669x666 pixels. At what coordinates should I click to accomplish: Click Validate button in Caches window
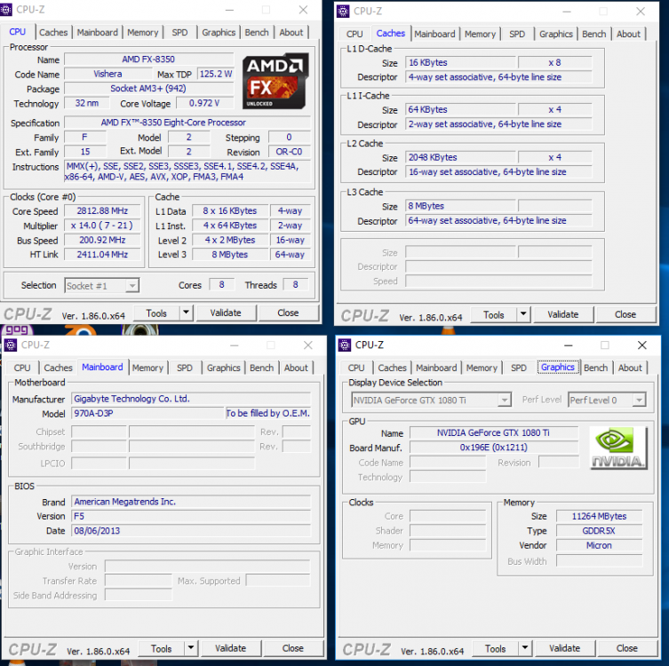click(x=563, y=314)
